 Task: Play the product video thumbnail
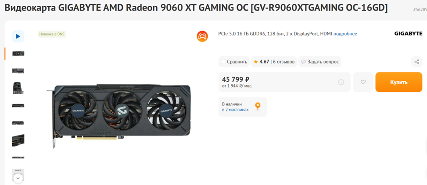[18, 36]
